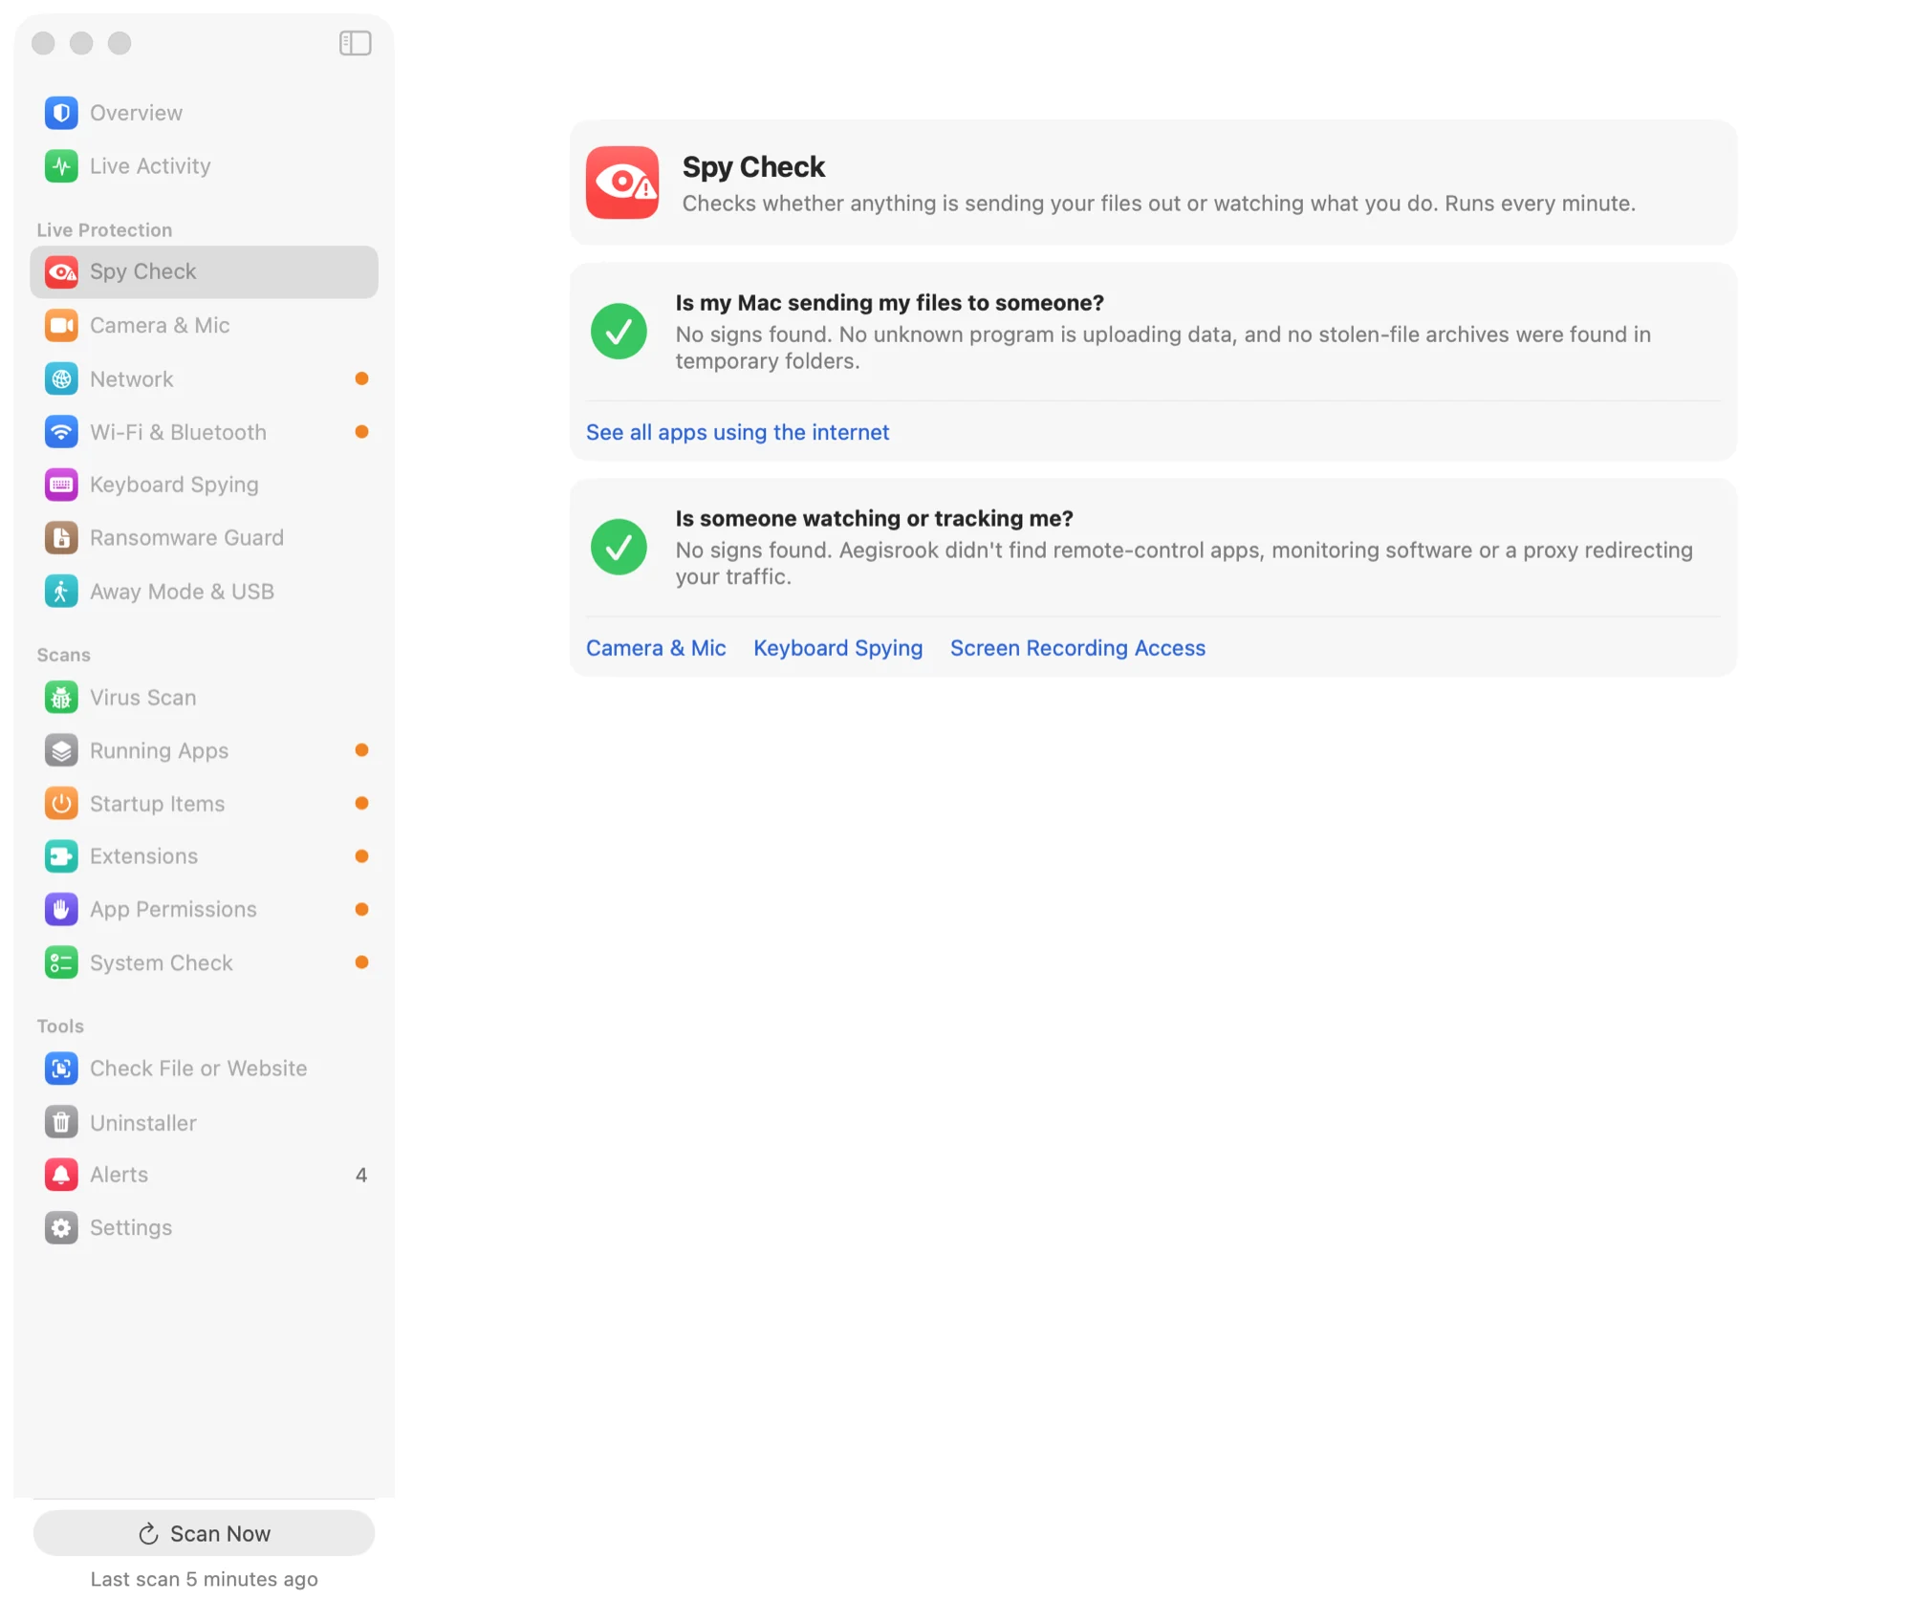Open the Ransomware Guard icon
Image resolution: width=1912 pixels, height=1621 pixels.
(61, 538)
